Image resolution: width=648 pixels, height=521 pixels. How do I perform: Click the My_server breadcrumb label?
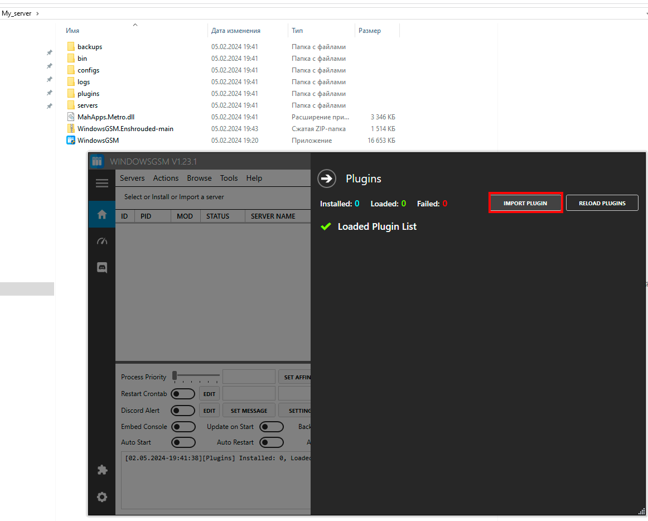pos(17,13)
